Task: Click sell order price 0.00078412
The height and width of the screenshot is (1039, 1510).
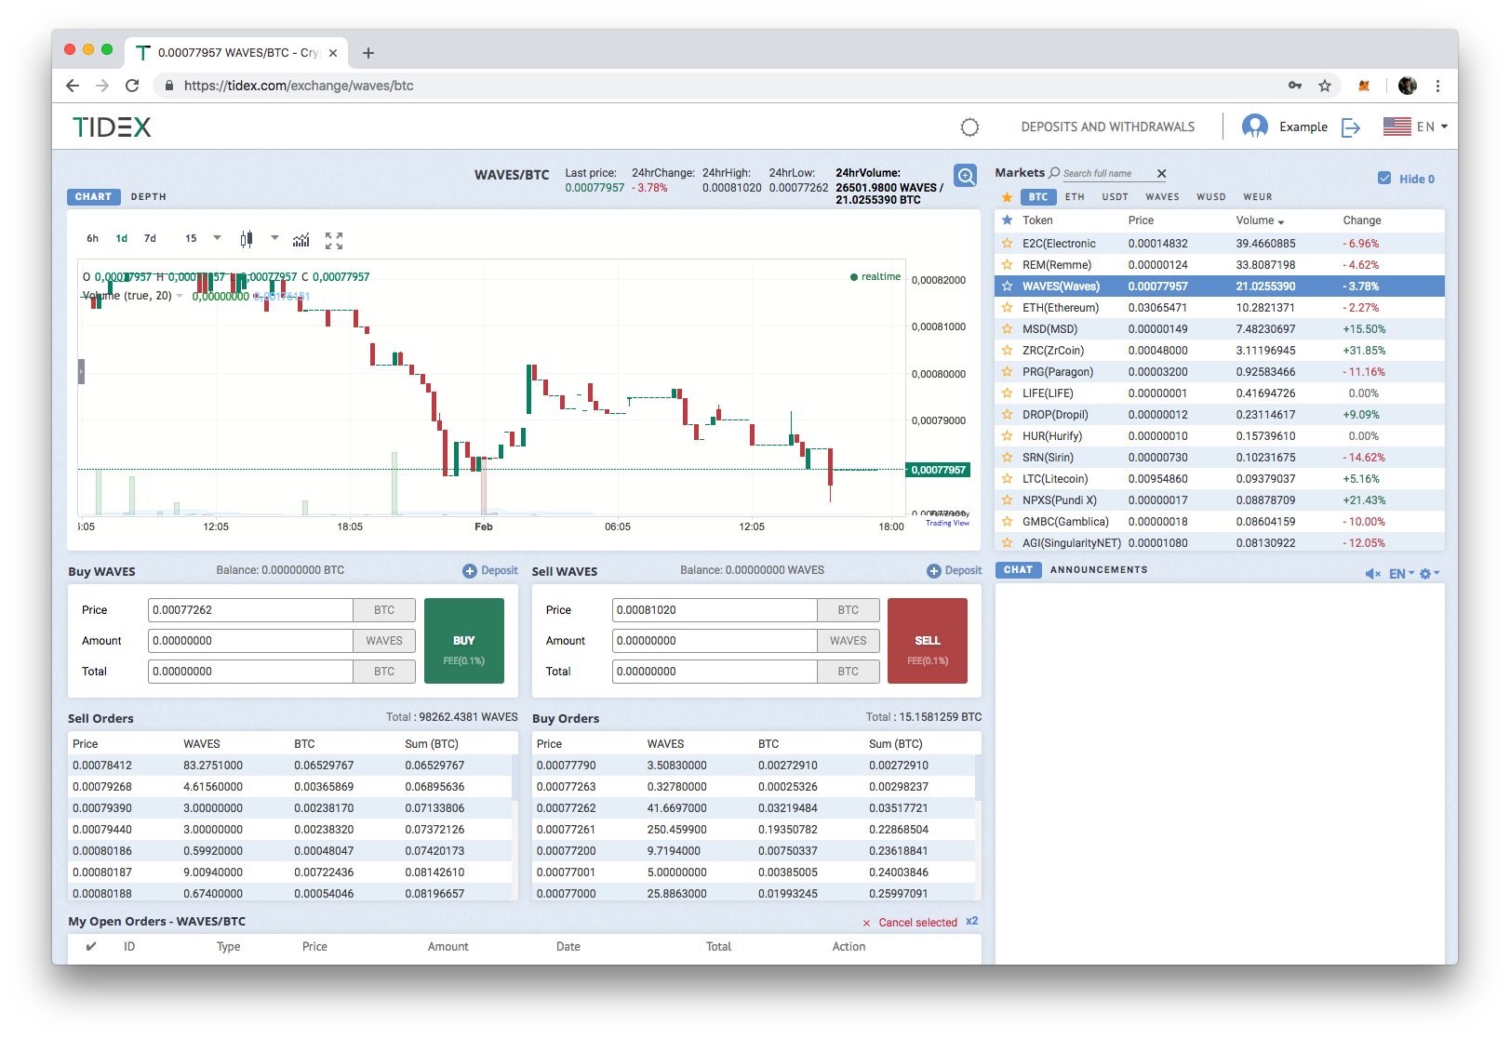Action: (x=102, y=766)
